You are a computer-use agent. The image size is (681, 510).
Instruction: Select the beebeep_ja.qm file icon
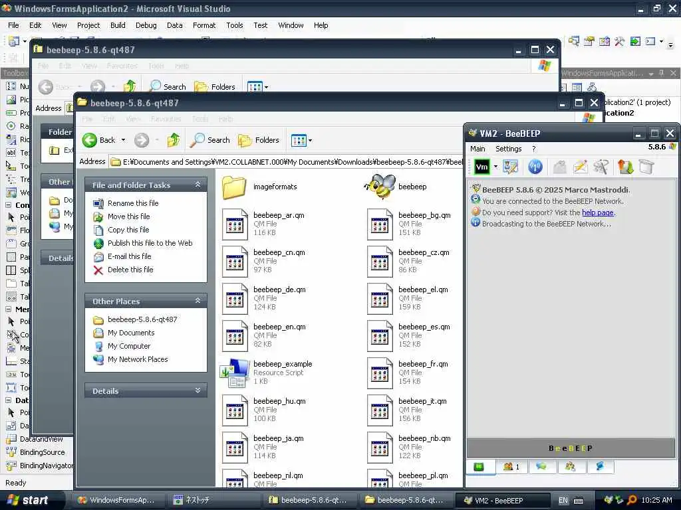[x=235, y=448]
